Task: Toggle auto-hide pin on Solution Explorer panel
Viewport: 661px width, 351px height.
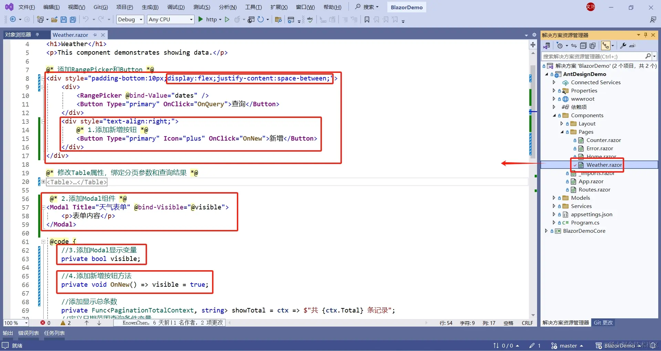Action: coord(646,35)
